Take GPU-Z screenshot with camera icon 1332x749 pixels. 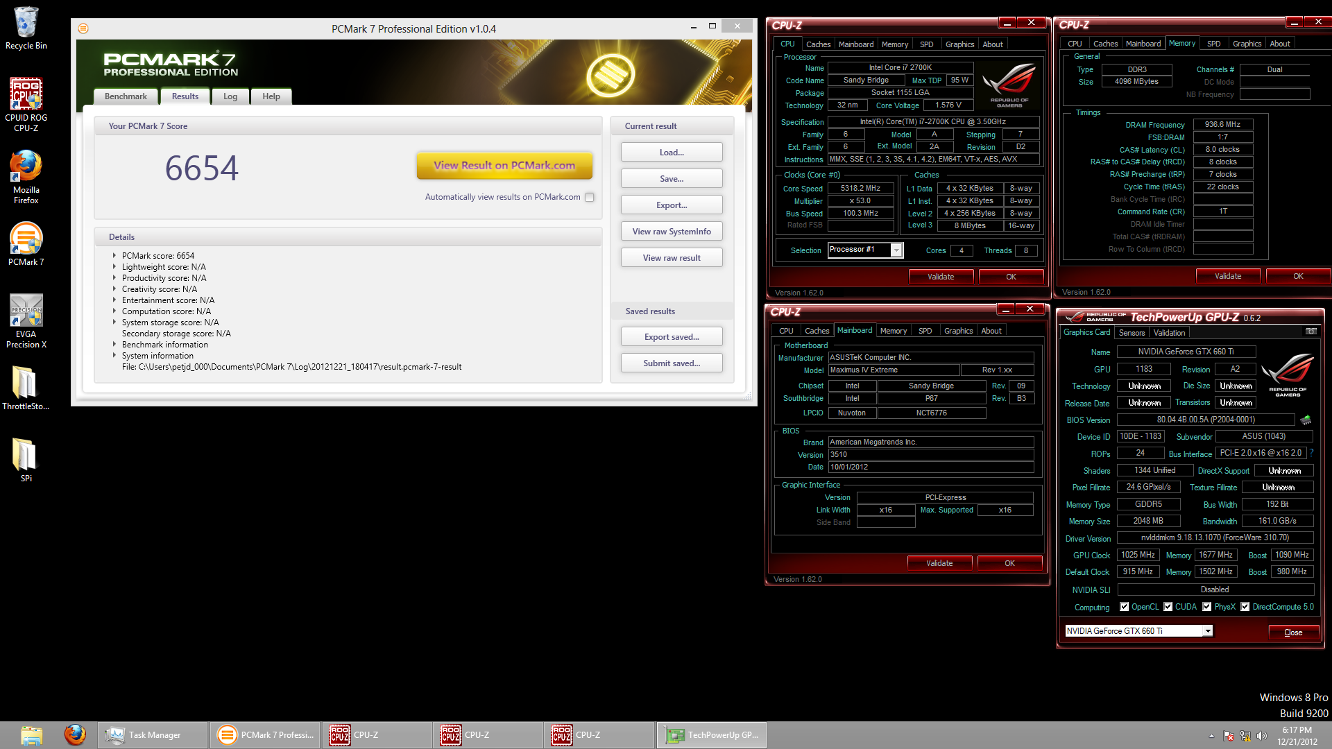click(x=1310, y=332)
